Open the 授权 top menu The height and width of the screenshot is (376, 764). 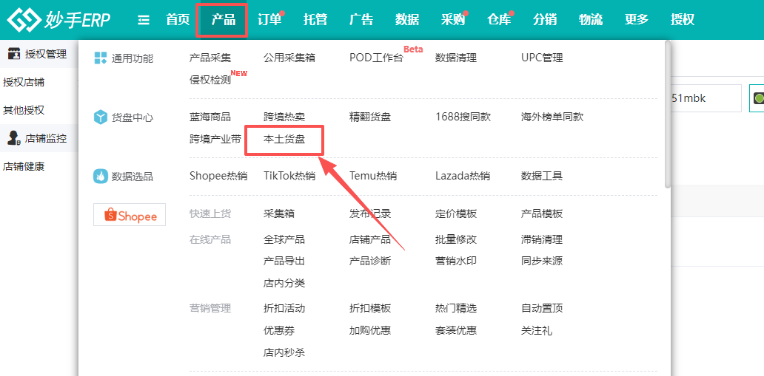click(683, 20)
